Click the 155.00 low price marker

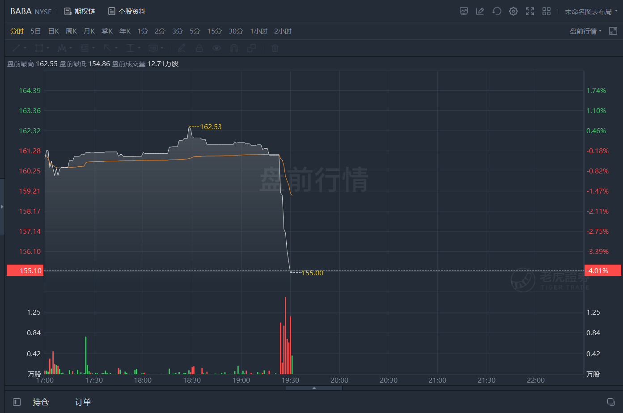[312, 273]
